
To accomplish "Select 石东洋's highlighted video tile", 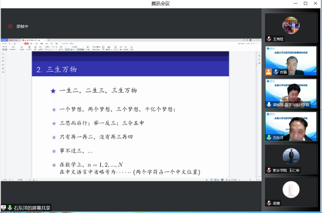I will click(291, 126).
